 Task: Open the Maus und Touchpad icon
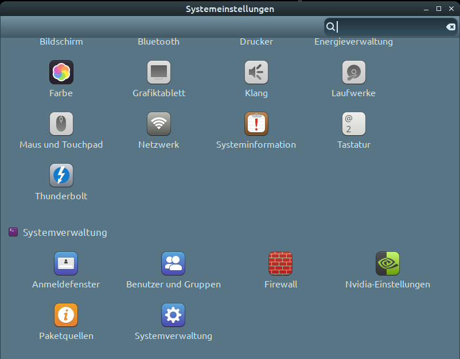61,124
